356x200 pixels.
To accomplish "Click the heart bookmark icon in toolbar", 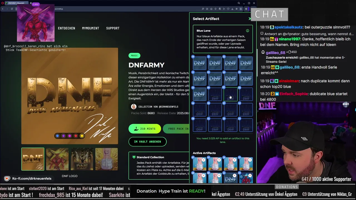I will (x=228, y=9).
